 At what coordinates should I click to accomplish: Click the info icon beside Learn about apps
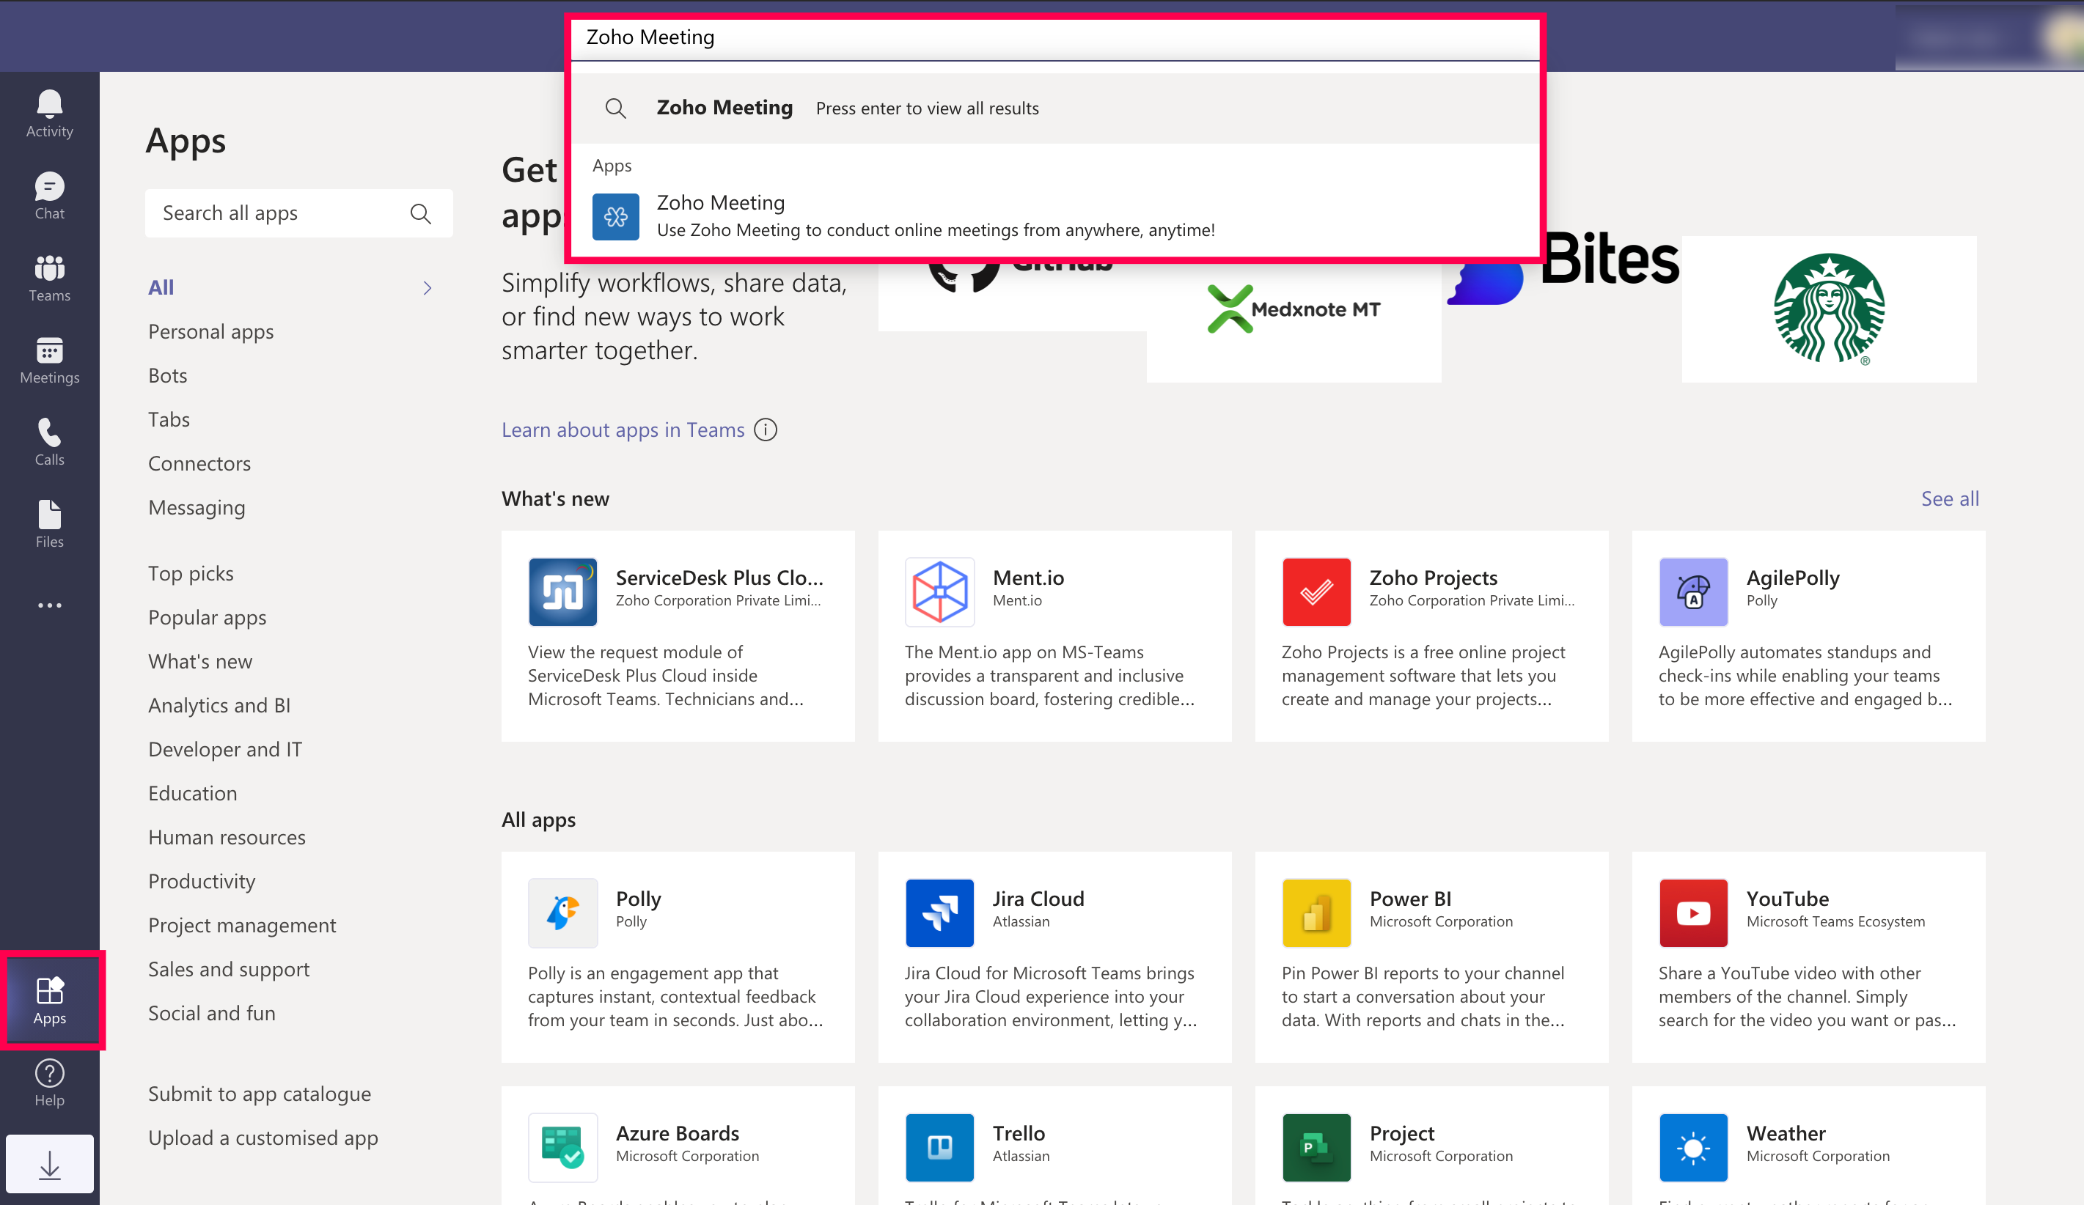765,430
